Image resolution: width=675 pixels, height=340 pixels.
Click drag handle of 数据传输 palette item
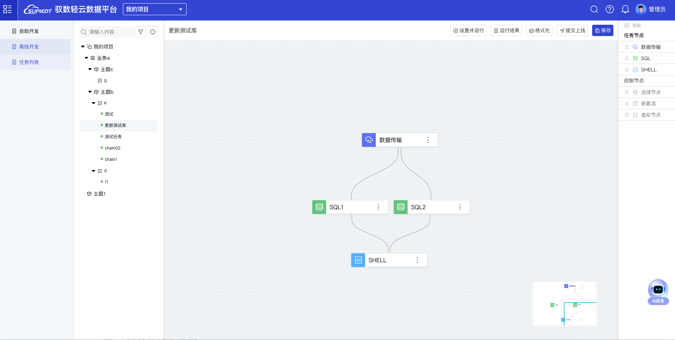(x=626, y=47)
